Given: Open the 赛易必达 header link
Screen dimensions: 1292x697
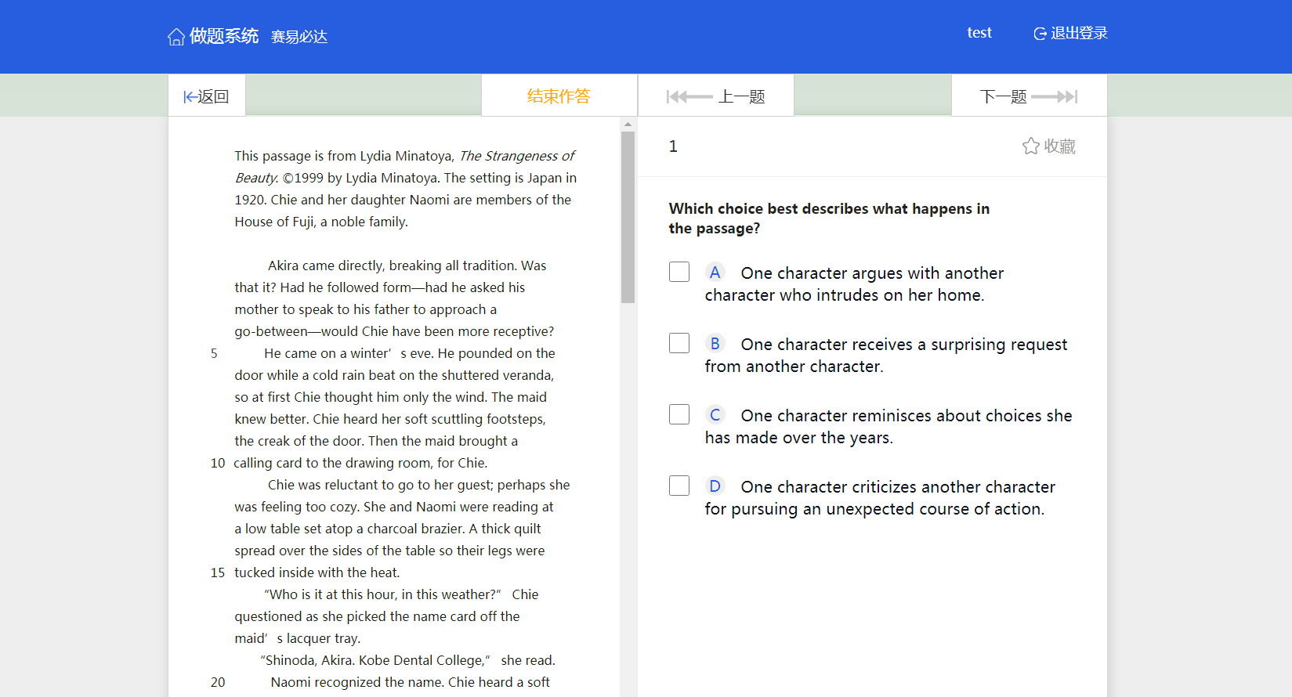Looking at the screenshot, I should (x=299, y=37).
